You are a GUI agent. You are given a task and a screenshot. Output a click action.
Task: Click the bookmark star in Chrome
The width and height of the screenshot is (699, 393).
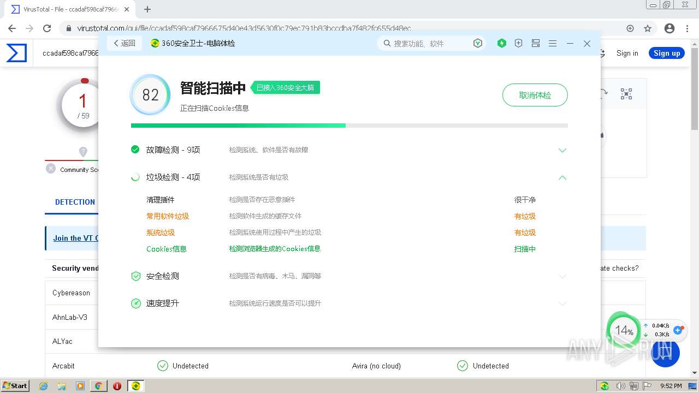[x=648, y=28]
